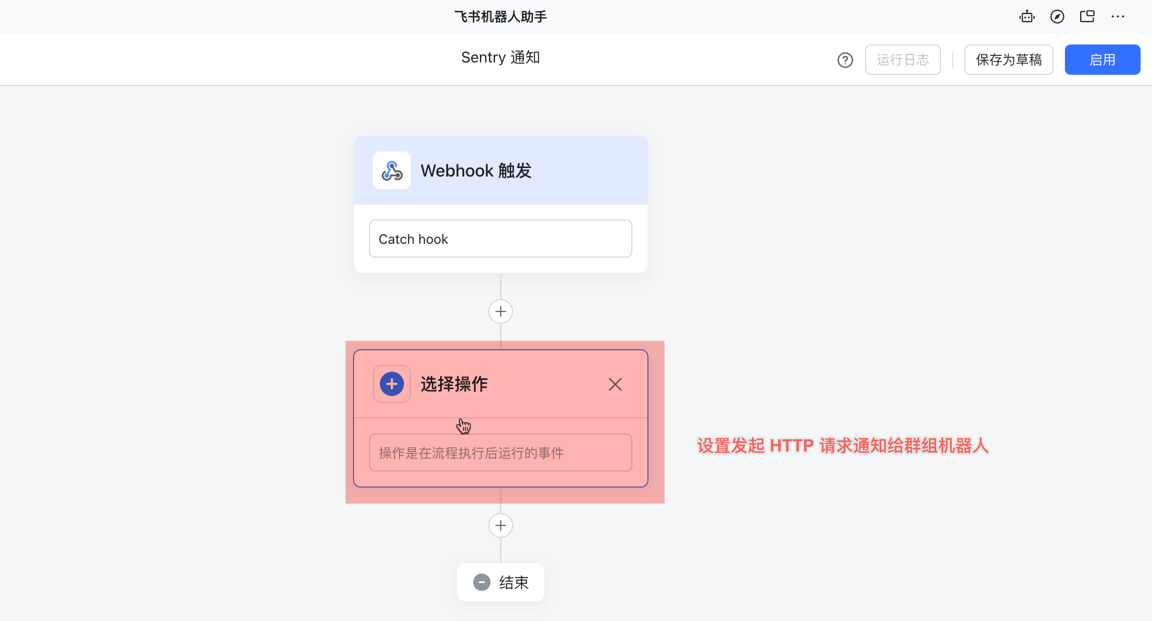The image size is (1152, 621).
Task: Remove the 选择操作 step with X
Action: [615, 384]
